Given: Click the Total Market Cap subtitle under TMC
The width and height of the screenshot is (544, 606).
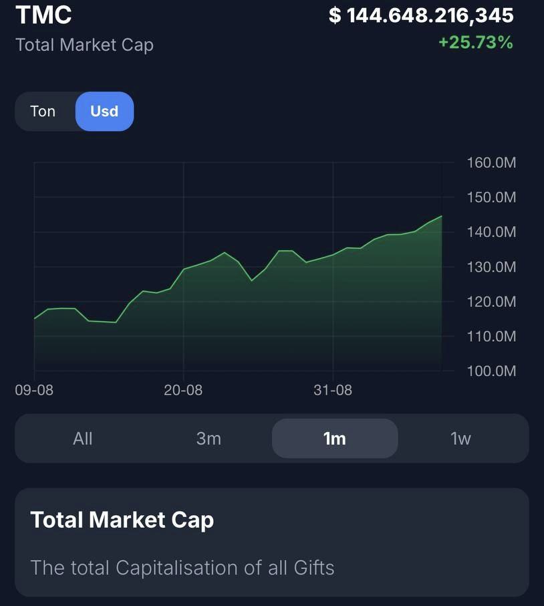Looking at the screenshot, I should pos(85,45).
